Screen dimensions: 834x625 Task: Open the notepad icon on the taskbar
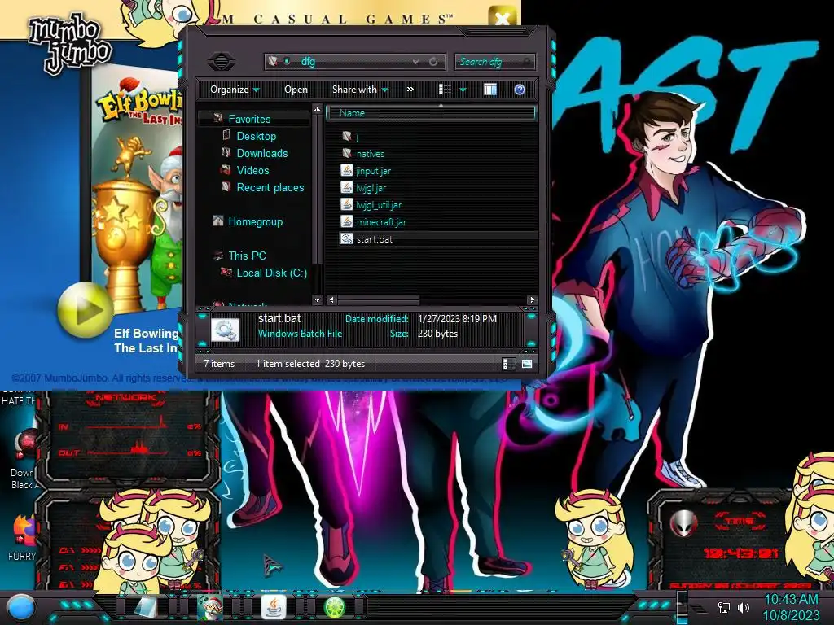click(144, 607)
